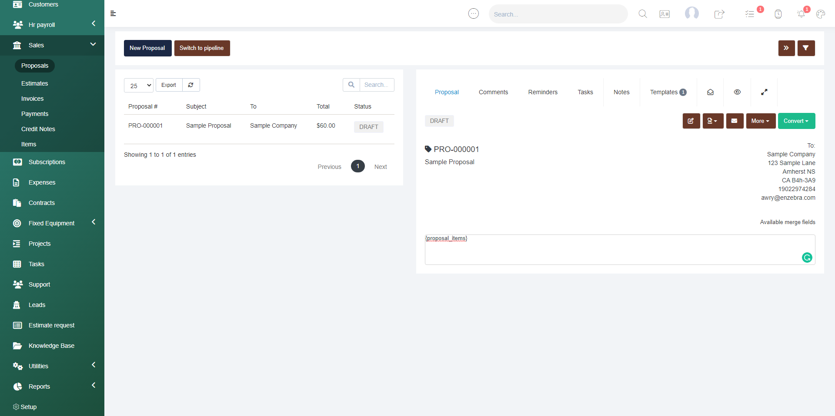Screen dimensions: 835x416
Task: Click the New Proposal button
Action: [147, 48]
